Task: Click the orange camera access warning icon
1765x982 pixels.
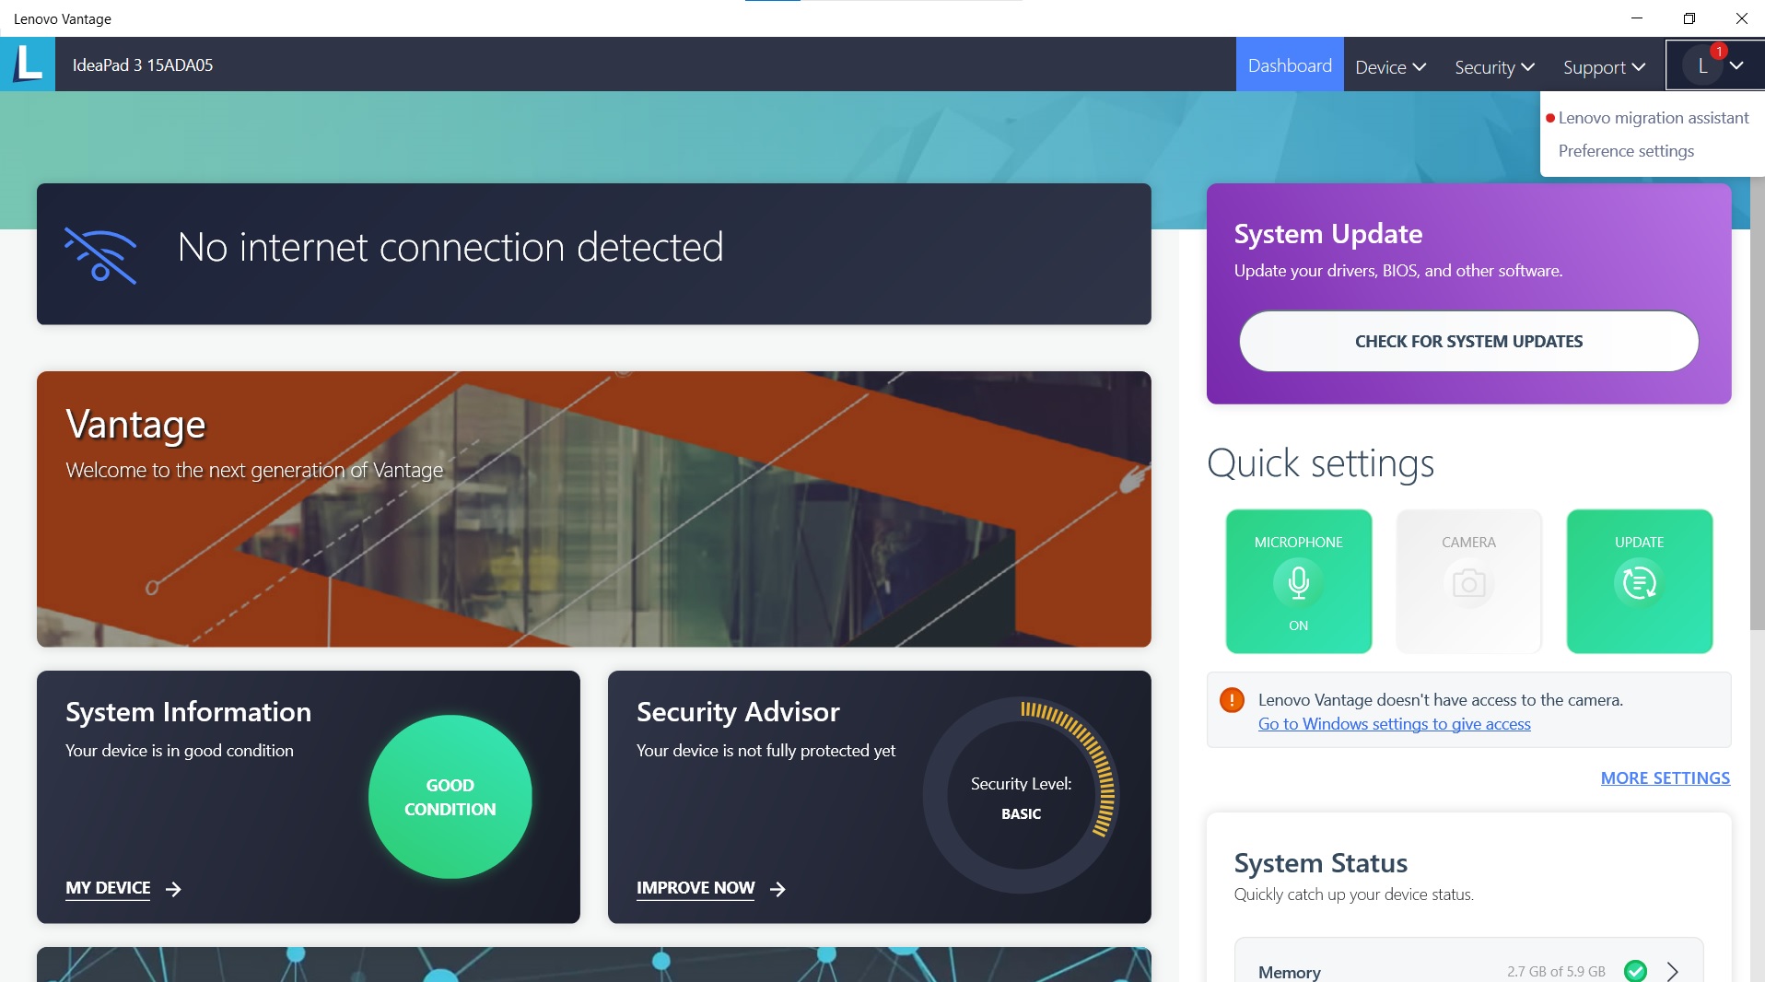Action: (x=1232, y=700)
